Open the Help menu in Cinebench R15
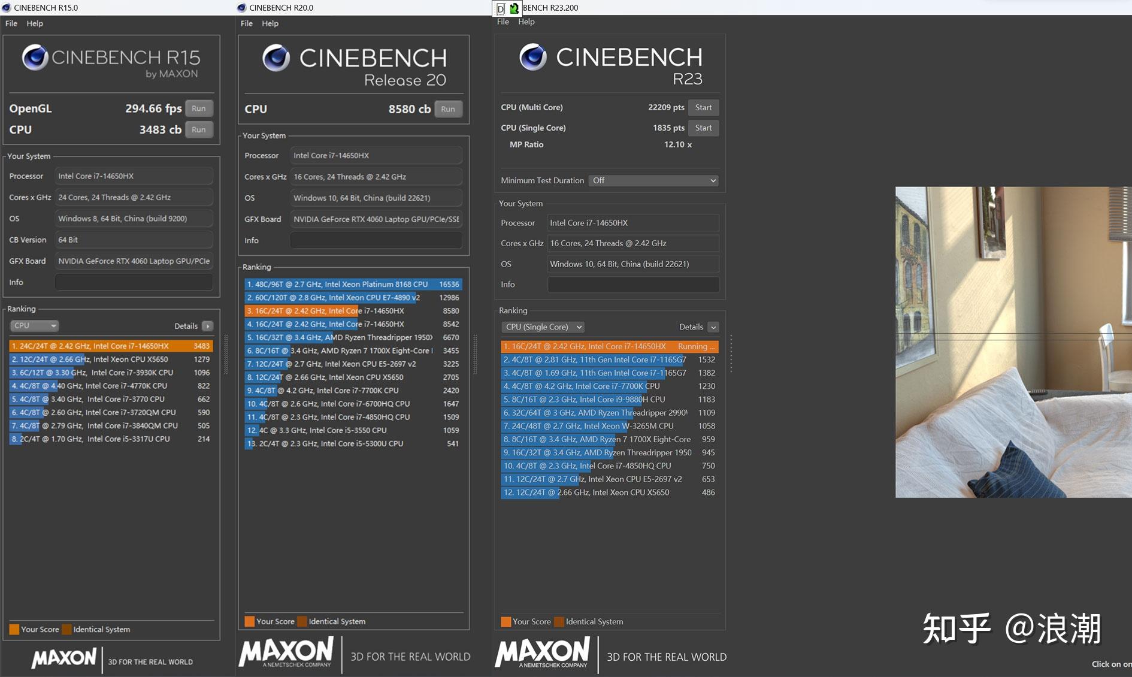Image resolution: width=1132 pixels, height=677 pixels. coord(35,23)
